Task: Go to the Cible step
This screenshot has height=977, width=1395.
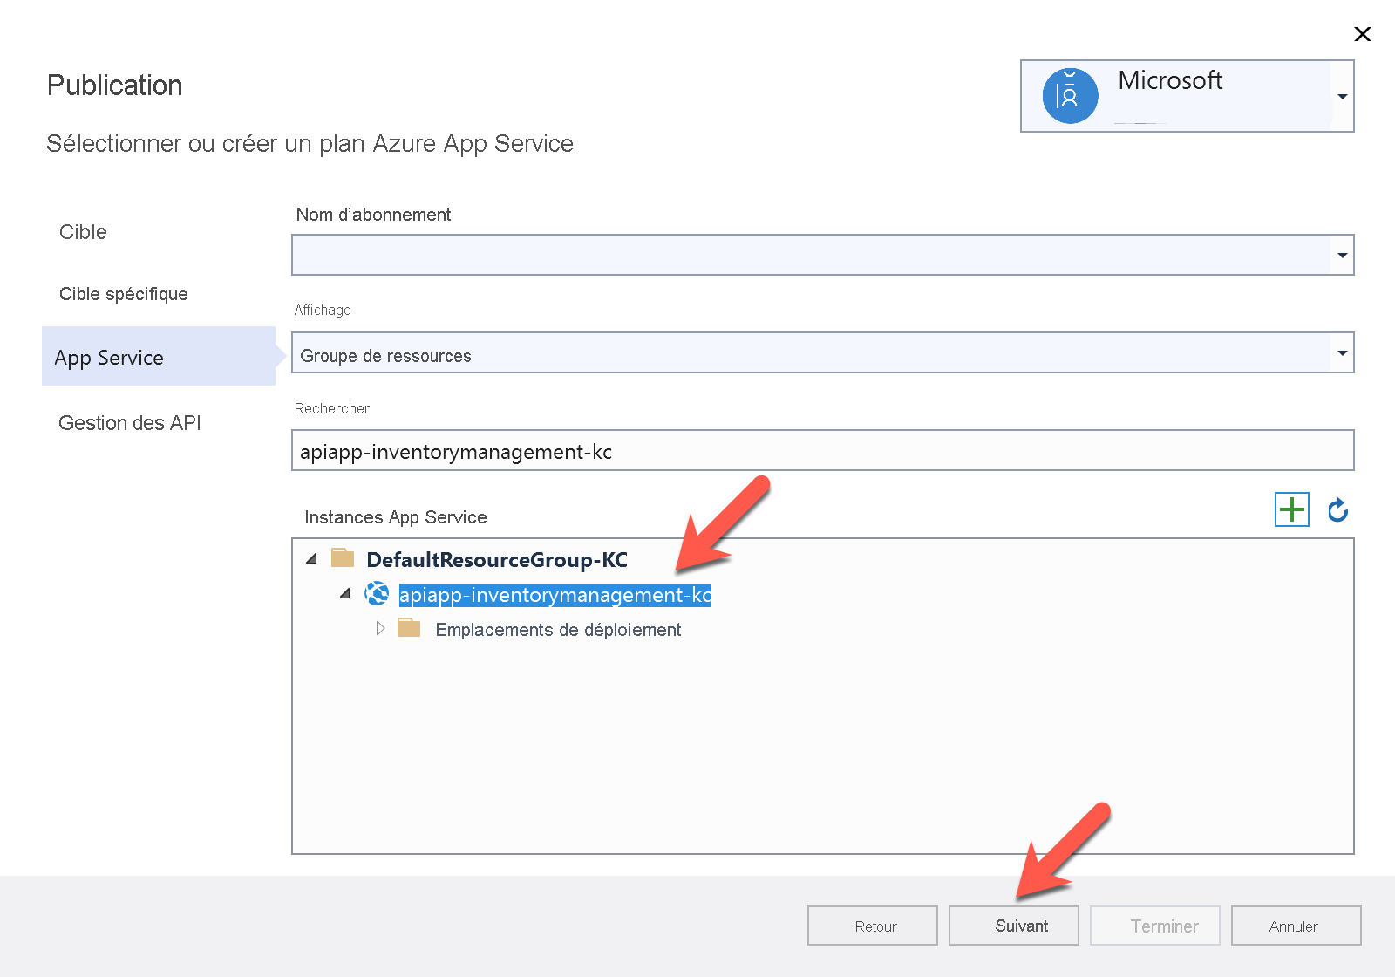Action: [x=83, y=232]
